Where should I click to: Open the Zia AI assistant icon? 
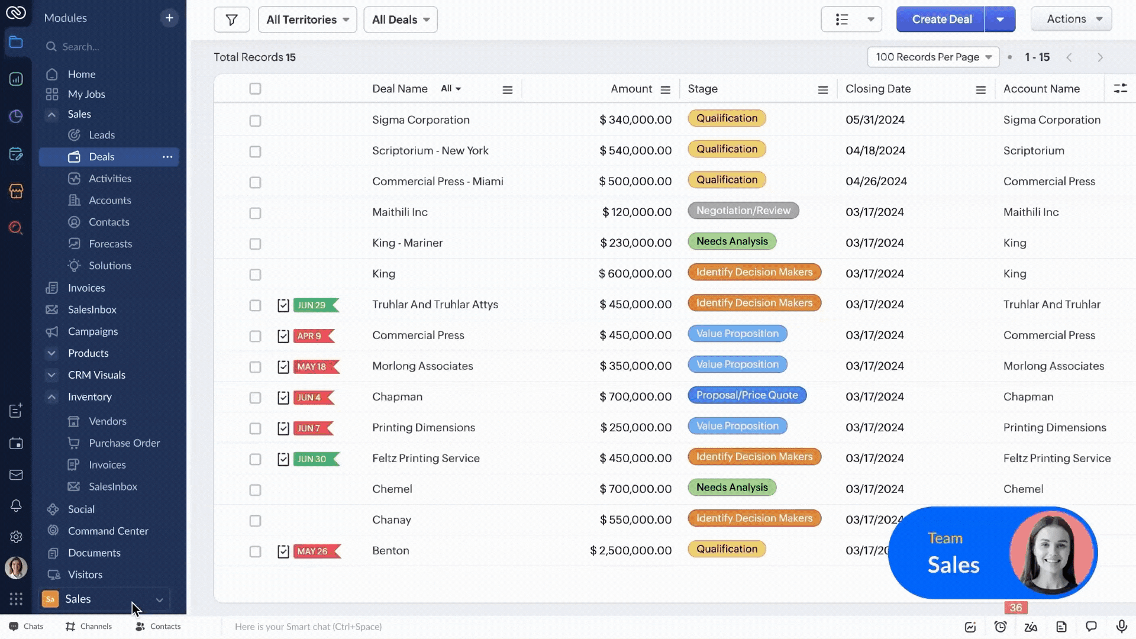coord(1031,626)
